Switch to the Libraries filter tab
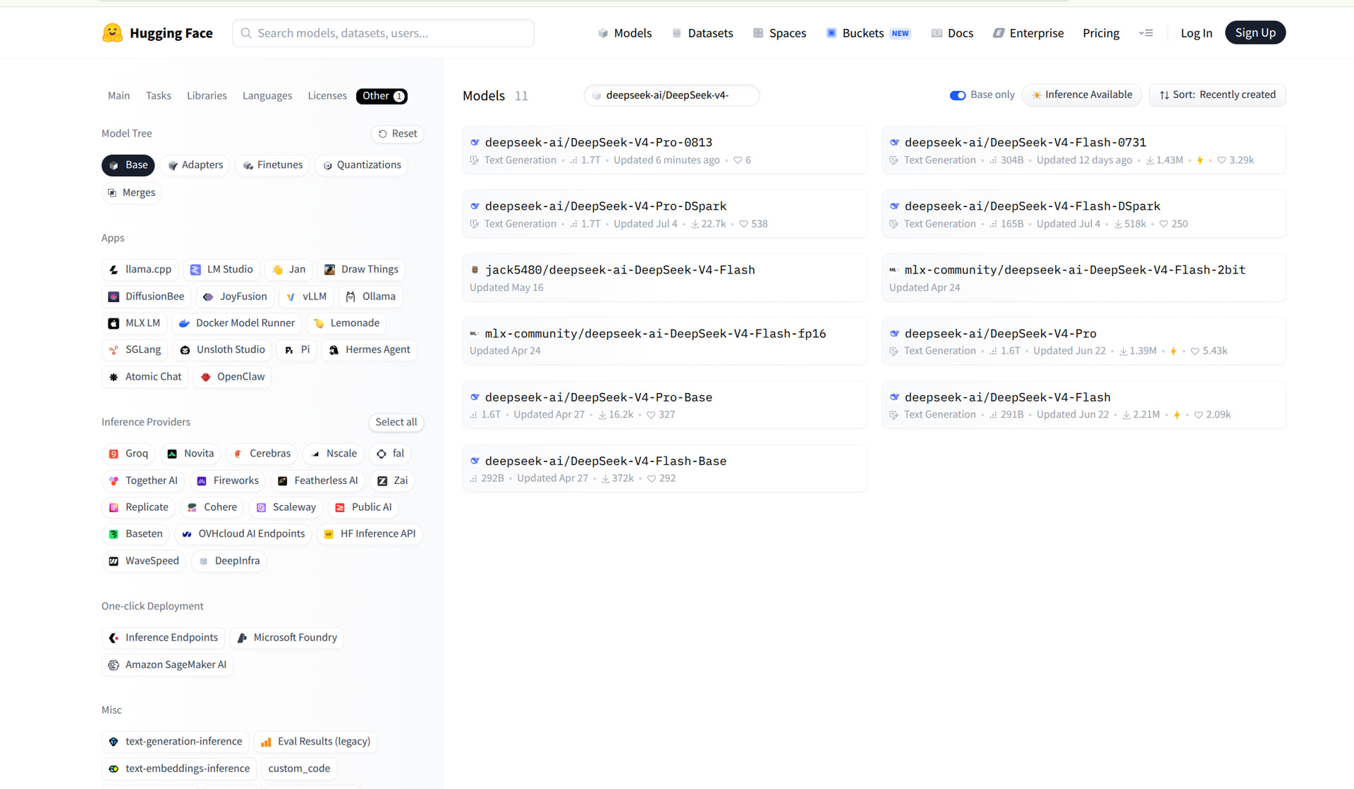1354x789 pixels. click(x=207, y=96)
